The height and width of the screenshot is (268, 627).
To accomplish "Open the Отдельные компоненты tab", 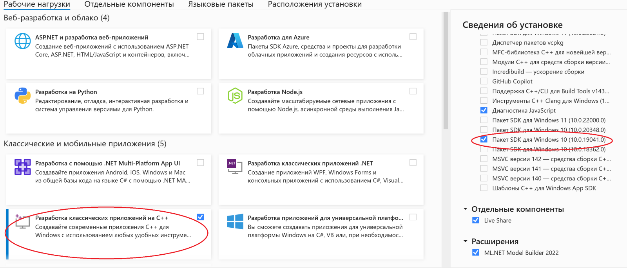I will coord(129,4).
